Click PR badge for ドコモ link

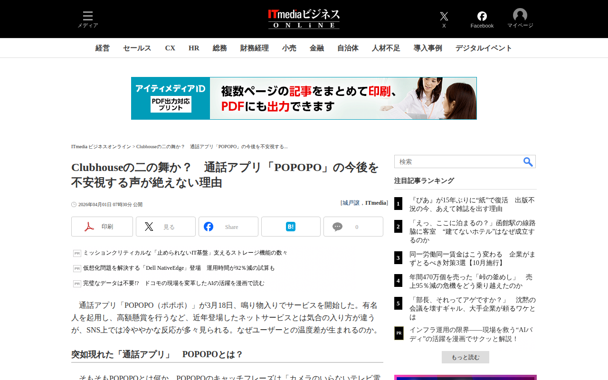[x=77, y=284]
